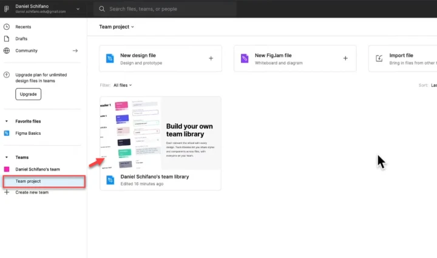
Task: Open the All files filter dropdown
Action: [123, 85]
